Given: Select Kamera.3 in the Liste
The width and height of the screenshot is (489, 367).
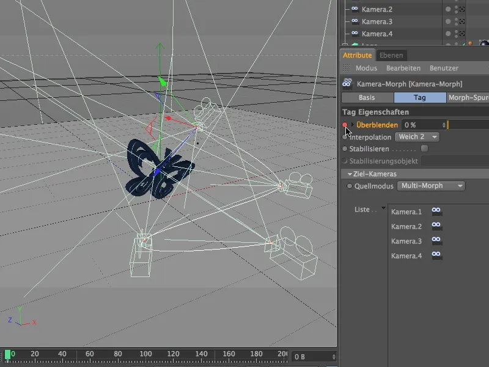Looking at the screenshot, I should [x=406, y=241].
